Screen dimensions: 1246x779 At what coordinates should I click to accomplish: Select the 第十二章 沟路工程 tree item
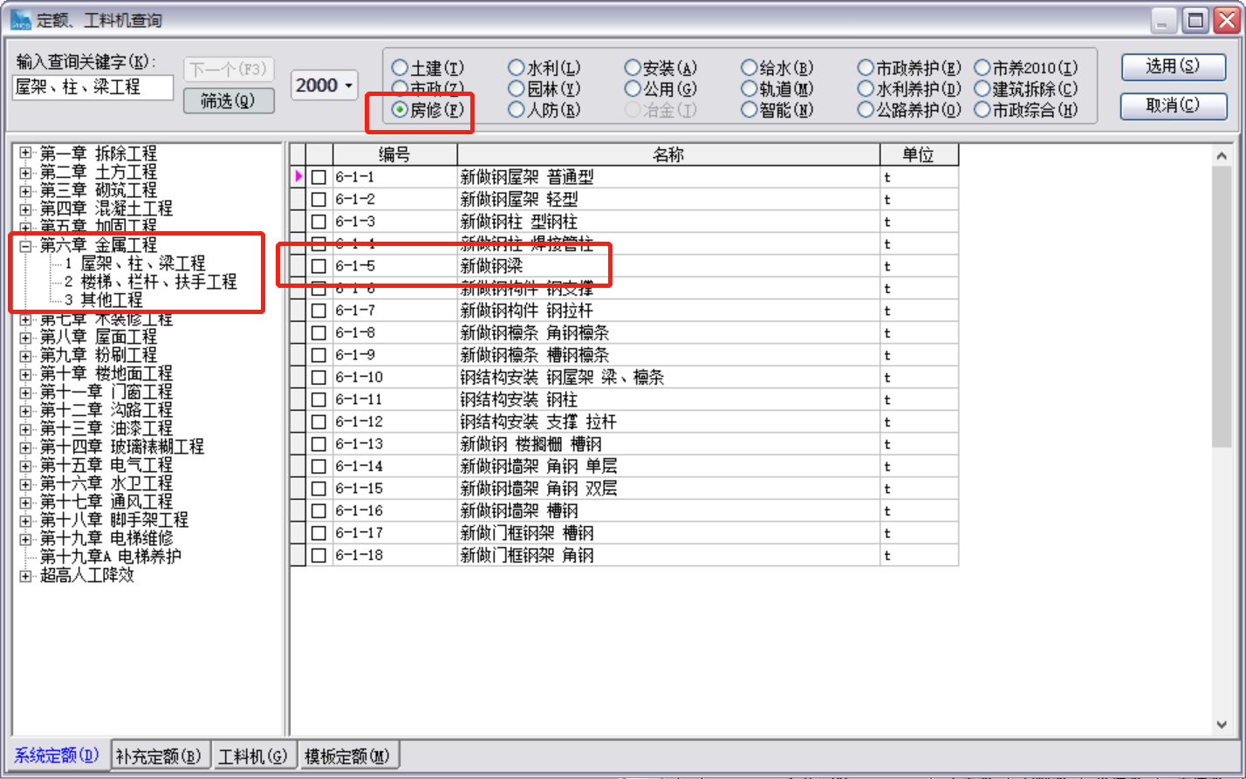coord(106,410)
